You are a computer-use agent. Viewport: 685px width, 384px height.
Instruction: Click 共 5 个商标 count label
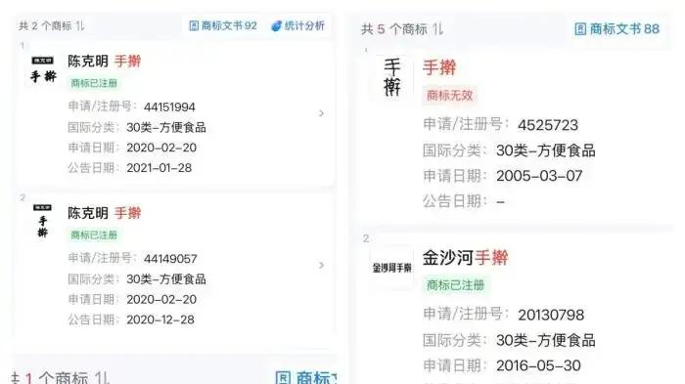394,29
